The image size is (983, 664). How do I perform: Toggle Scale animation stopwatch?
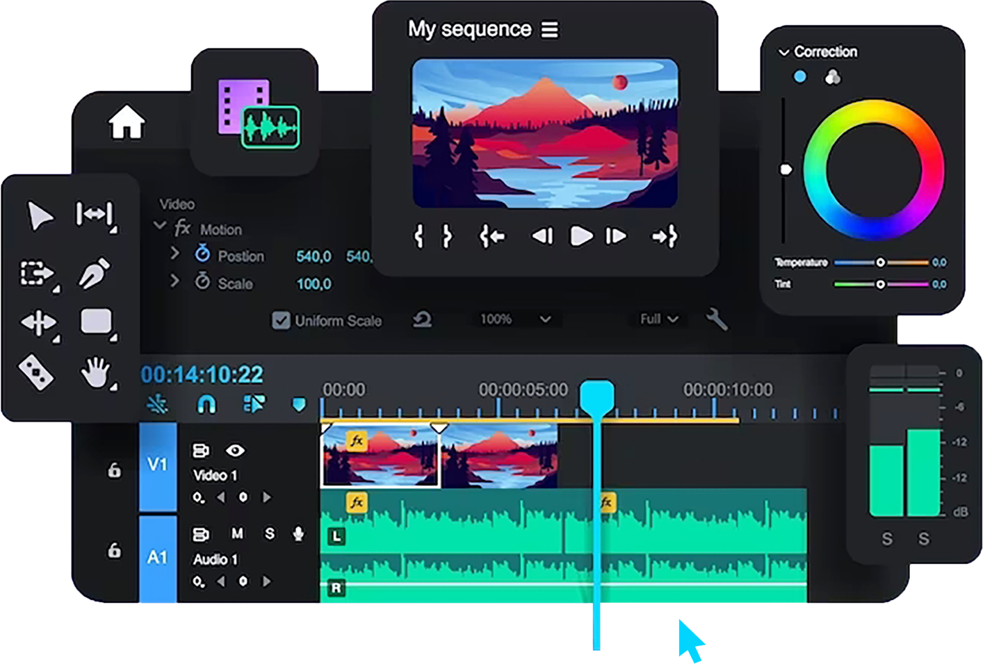coord(202,281)
